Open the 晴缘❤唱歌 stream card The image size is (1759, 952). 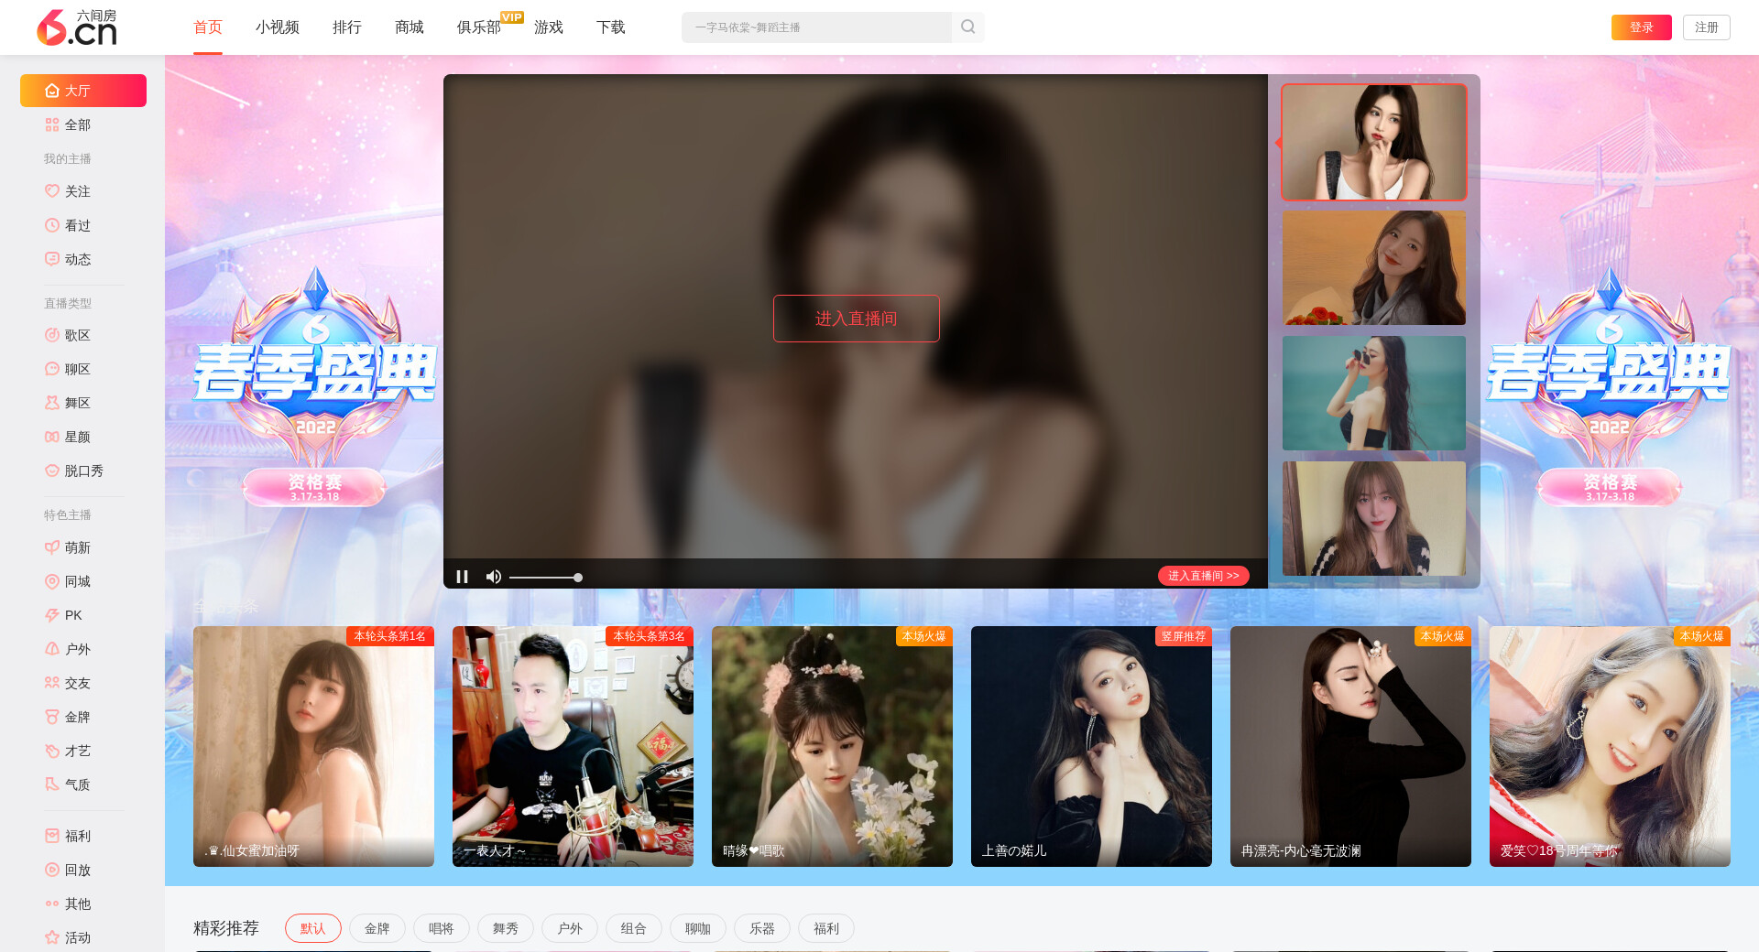pos(832,746)
